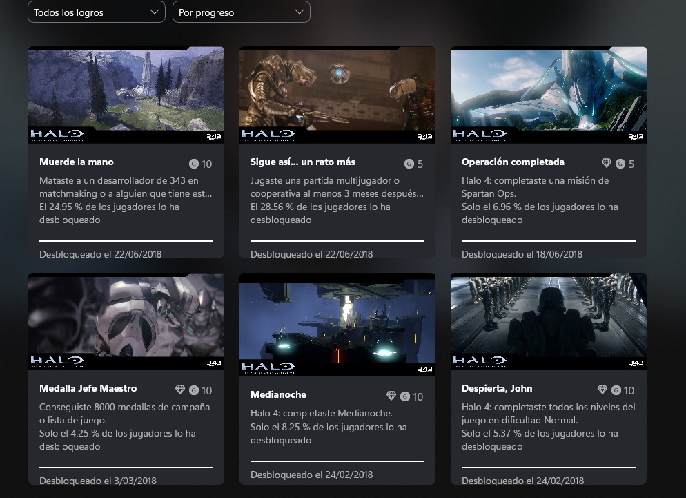This screenshot has width=686, height=498.
Task: Click gamerscore icon on 'Despierta, John'
Action: pyautogui.click(x=616, y=390)
